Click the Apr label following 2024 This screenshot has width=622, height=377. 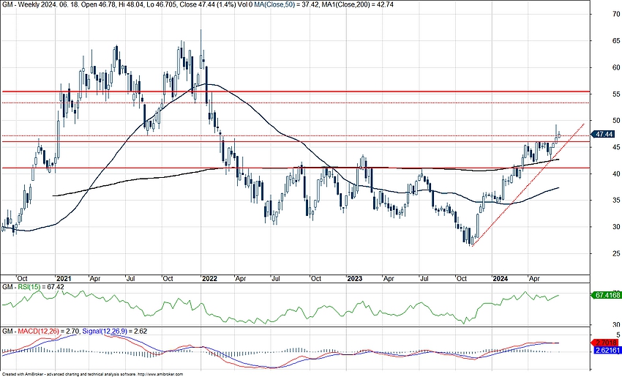[x=534, y=279]
